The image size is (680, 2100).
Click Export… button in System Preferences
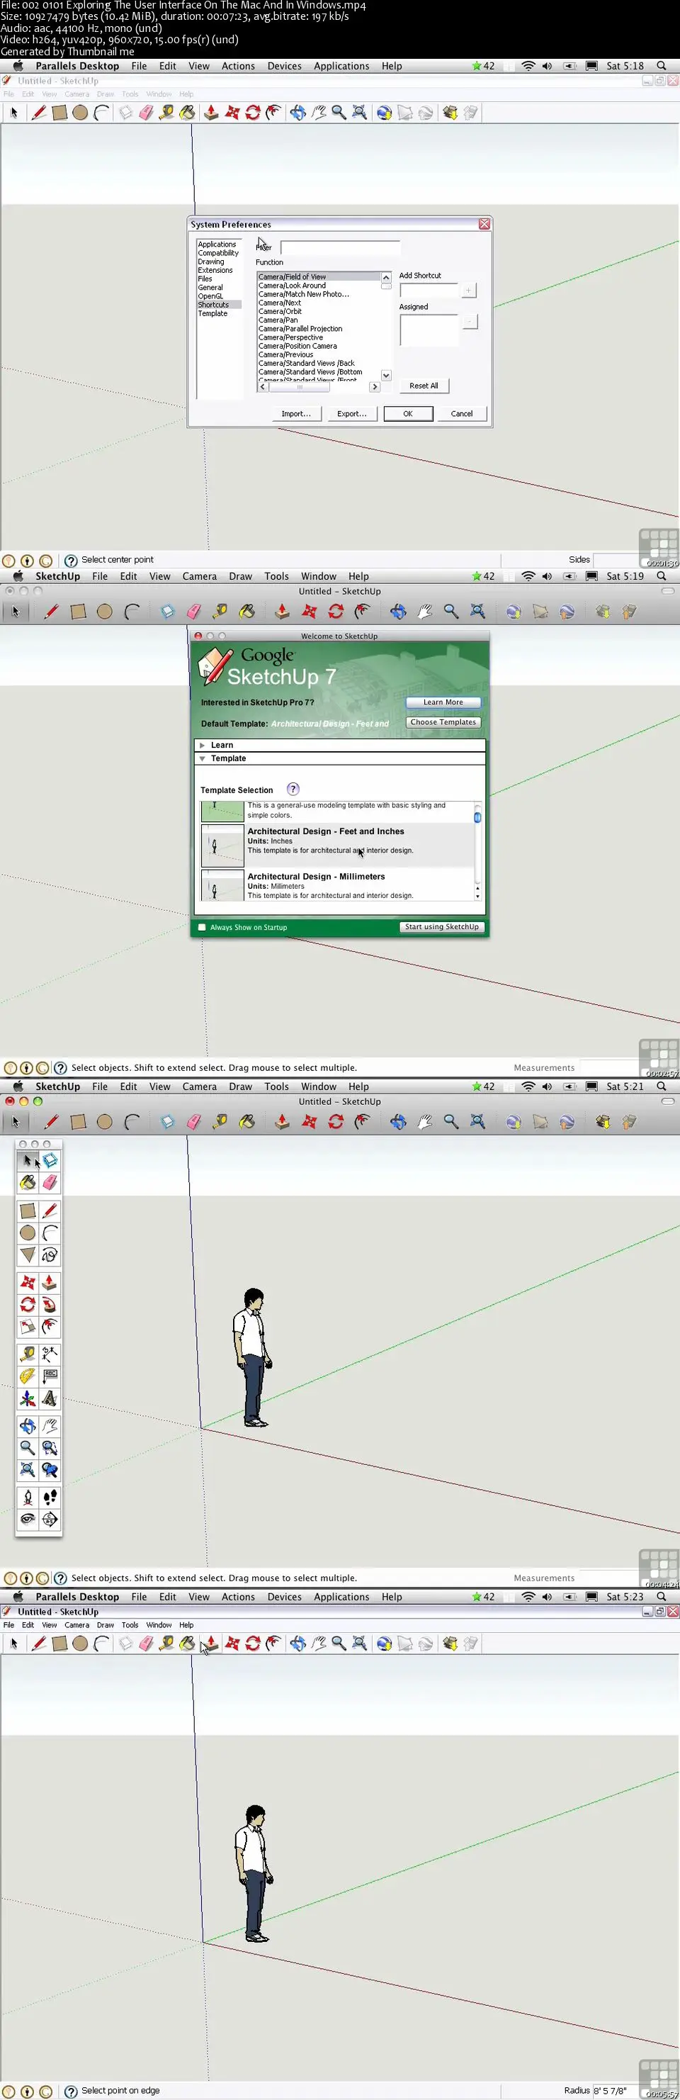[x=352, y=414]
